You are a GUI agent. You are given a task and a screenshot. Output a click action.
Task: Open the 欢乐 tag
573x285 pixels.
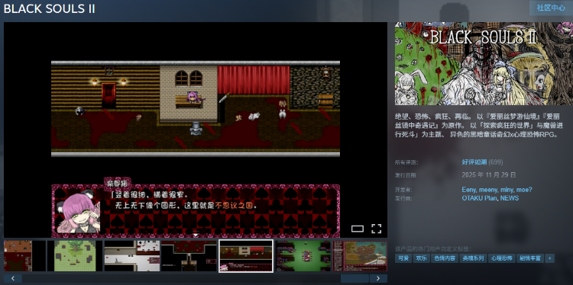(x=421, y=258)
